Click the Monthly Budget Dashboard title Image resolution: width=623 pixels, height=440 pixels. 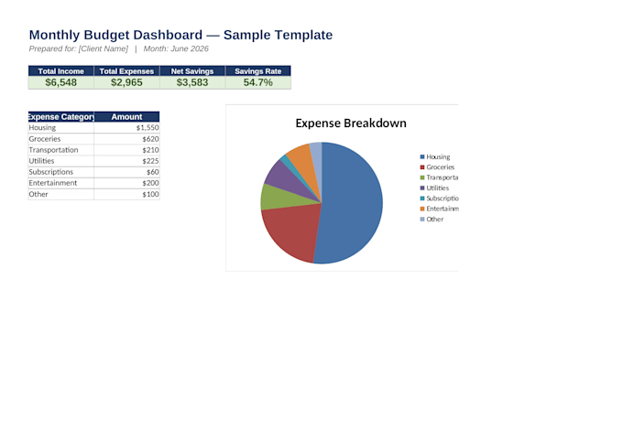pyautogui.click(x=180, y=35)
